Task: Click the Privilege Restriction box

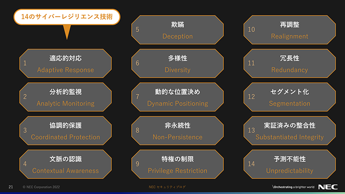Action: click(x=177, y=165)
